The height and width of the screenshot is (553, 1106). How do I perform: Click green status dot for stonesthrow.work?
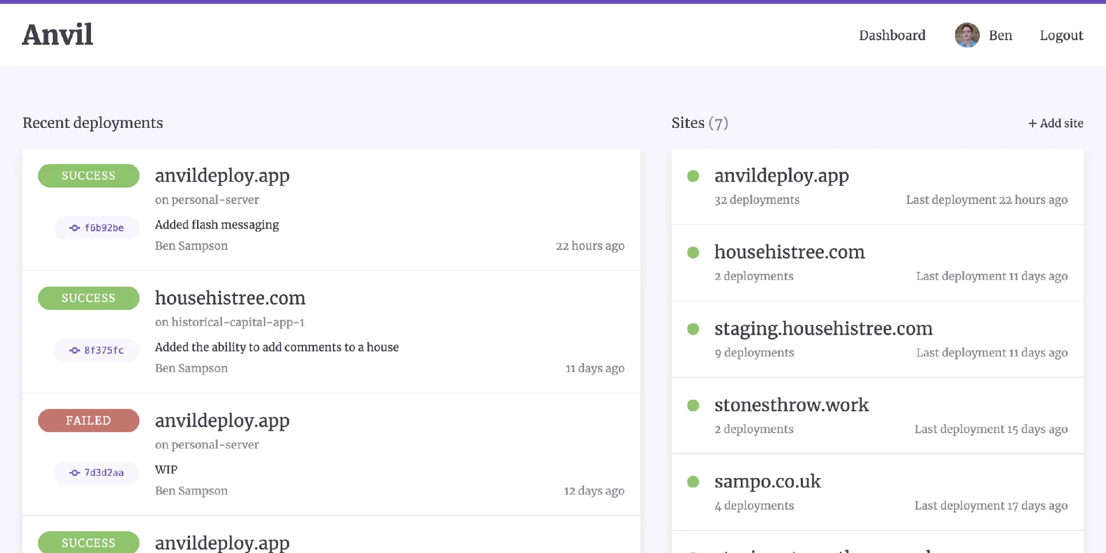click(693, 406)
